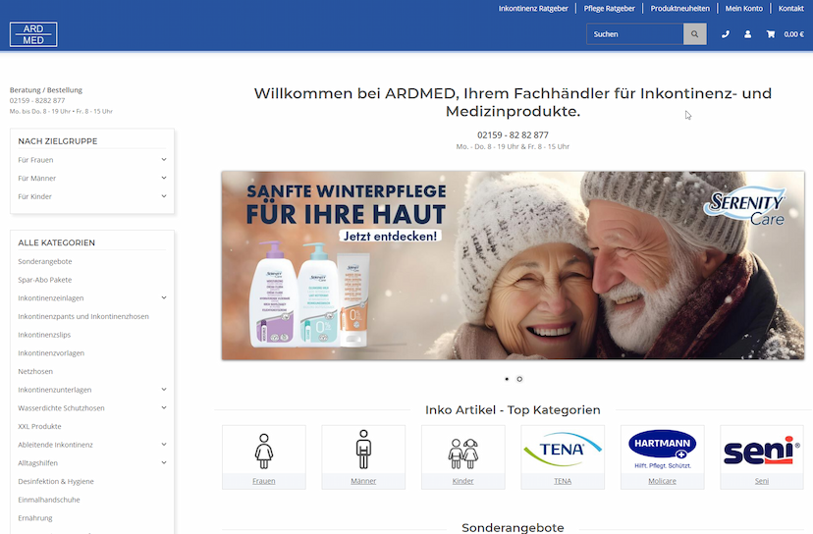Open Netzhosen category link
This screenshot has width=813, height=534.
point(35,371)
